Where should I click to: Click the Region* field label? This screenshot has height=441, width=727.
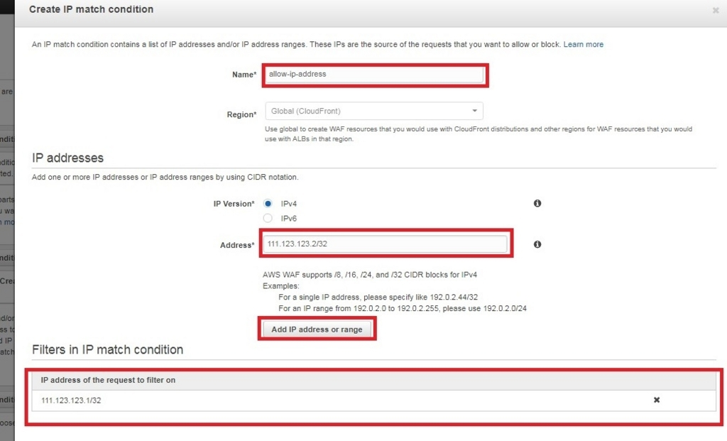coord(241,114)
